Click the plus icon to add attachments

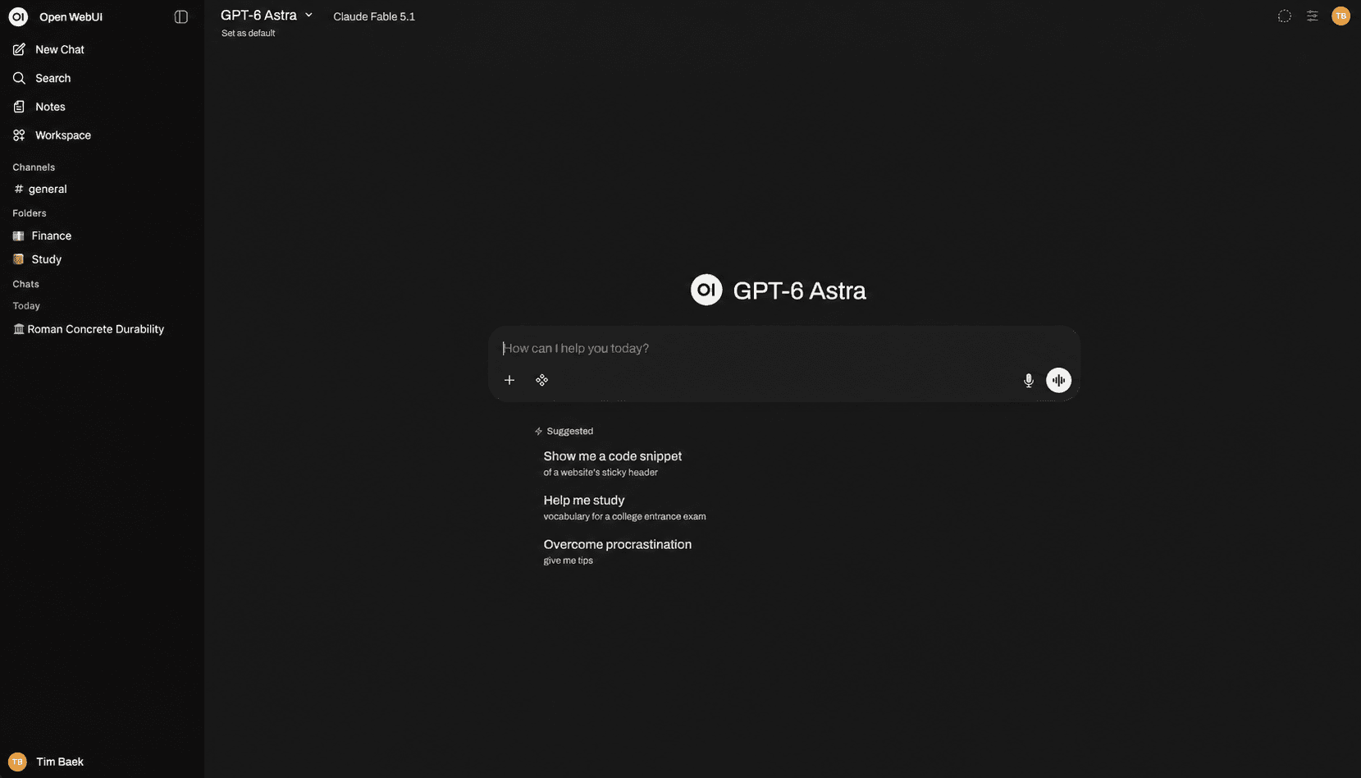click(x=509, y=380)
